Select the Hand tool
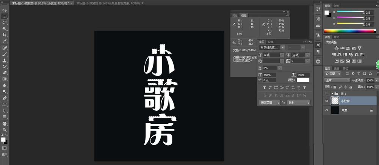Image resolution: width=379 pixels, height=165 pixels. [5, 124]
